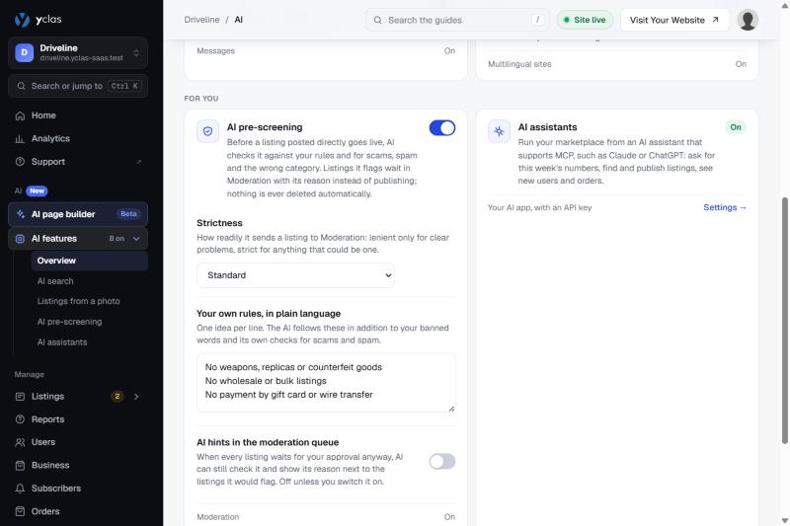Open Orders page
Screen dimensions: 790x526
[x=78, y=511]
